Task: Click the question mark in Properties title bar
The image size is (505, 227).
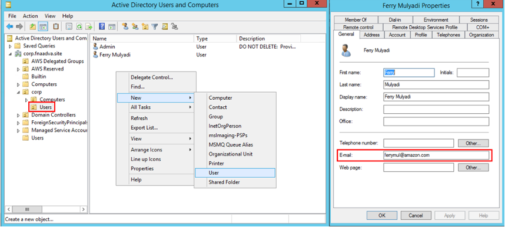Action: tap(477, 5)
